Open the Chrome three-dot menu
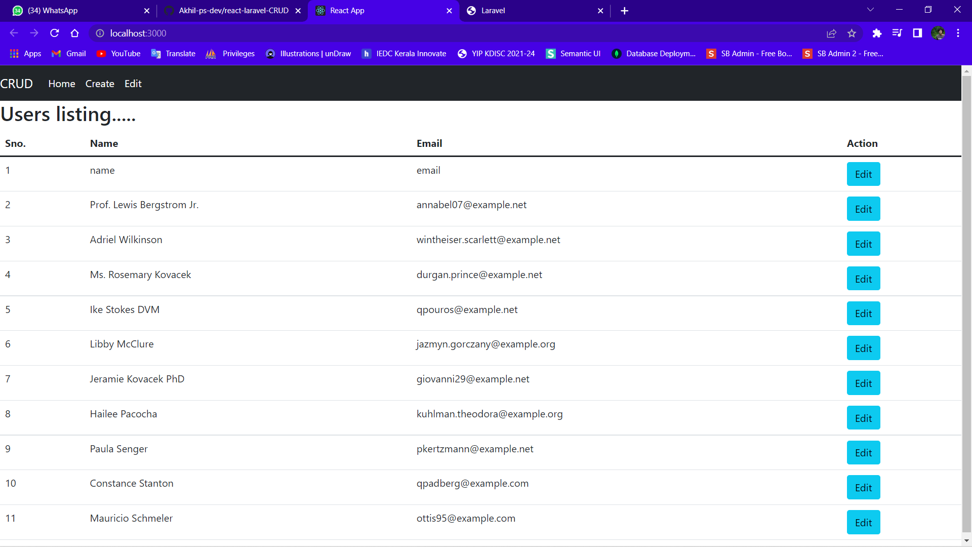 point(958,33)
